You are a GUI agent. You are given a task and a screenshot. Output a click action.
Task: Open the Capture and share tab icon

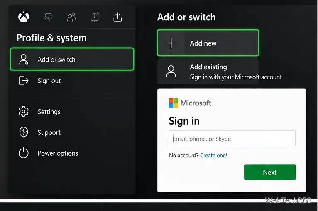tap(95, 17)
